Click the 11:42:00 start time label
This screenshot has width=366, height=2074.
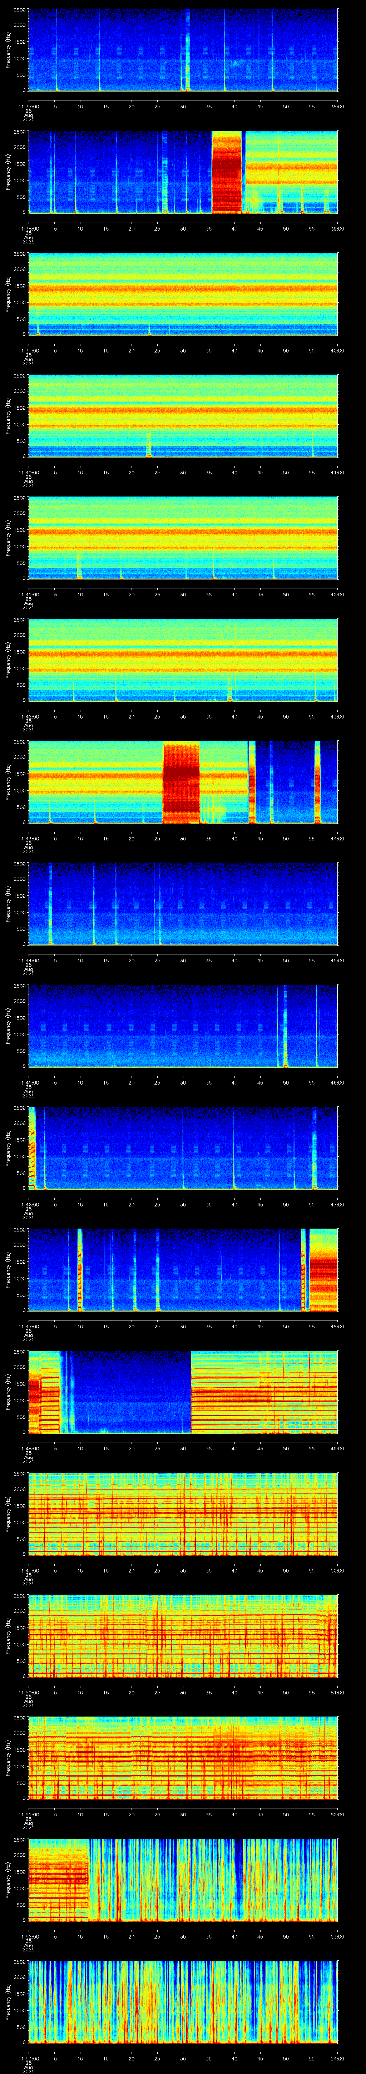point(28,717)
